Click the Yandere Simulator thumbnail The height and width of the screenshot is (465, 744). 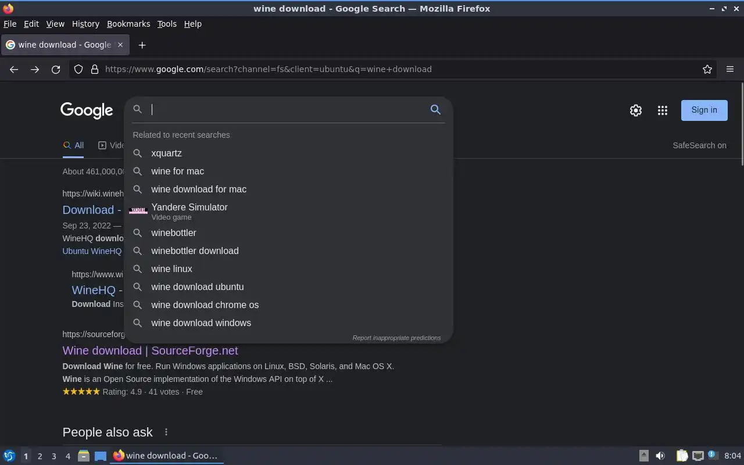point(138,211)
